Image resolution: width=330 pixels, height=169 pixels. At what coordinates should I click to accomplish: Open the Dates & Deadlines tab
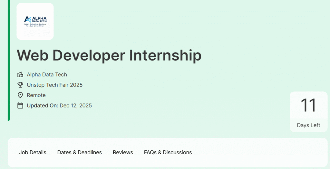click(79, 153)
